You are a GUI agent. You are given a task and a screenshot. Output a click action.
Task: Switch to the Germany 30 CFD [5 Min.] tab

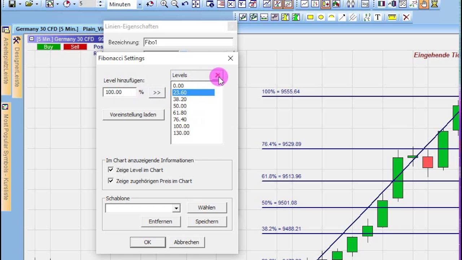pos(47,29)
